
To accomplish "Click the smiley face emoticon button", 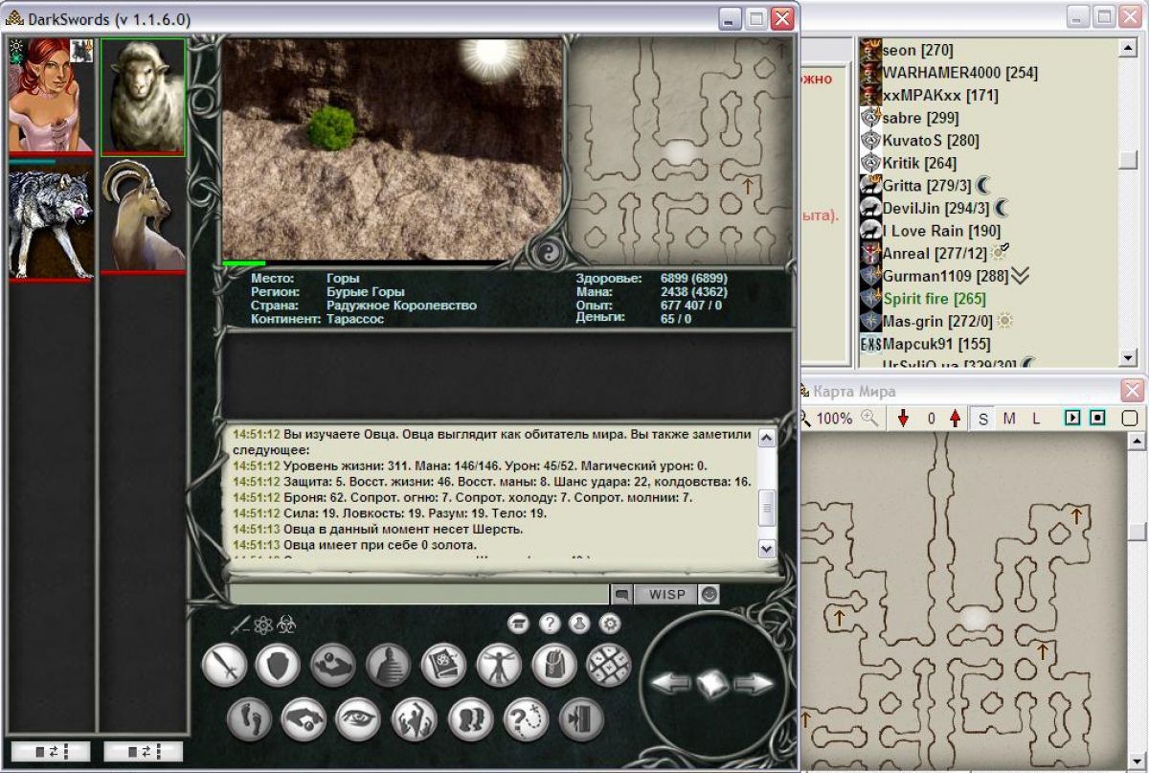I will pyautogui.click(x=709, y=594).
